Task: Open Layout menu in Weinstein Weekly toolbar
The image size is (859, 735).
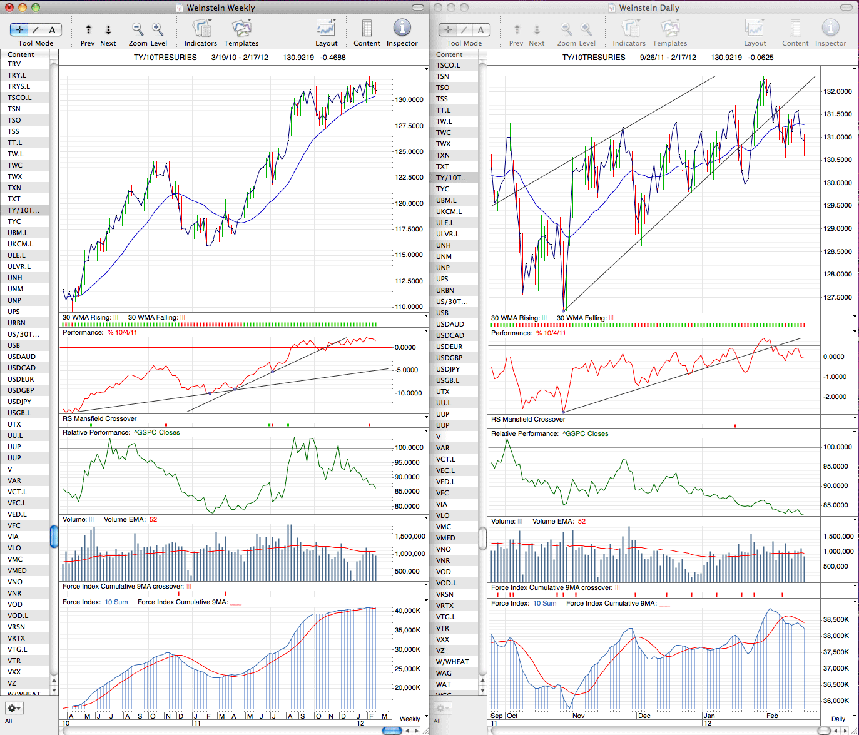Action: 327,29
